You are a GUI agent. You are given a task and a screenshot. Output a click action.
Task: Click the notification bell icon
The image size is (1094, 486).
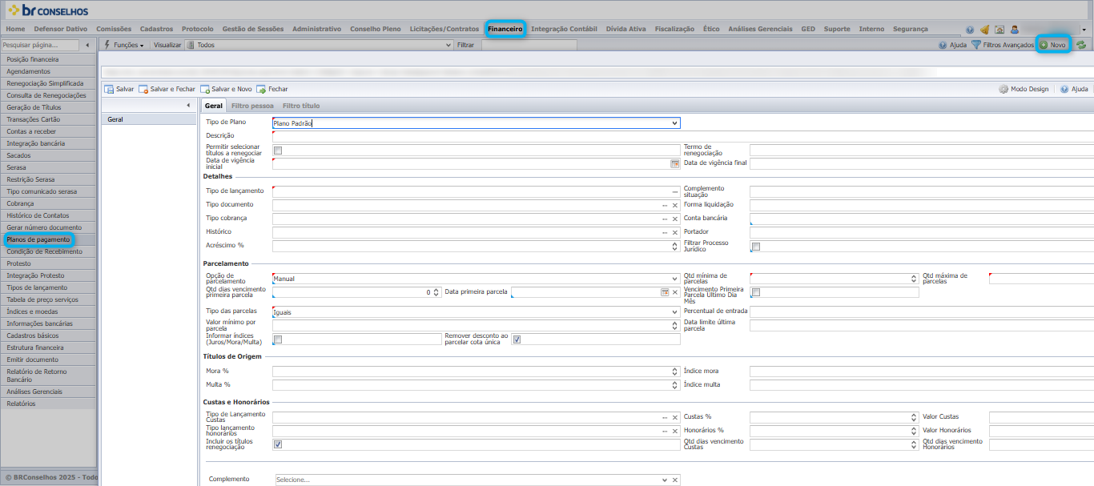pyautogui.click(x=984, y=30)
